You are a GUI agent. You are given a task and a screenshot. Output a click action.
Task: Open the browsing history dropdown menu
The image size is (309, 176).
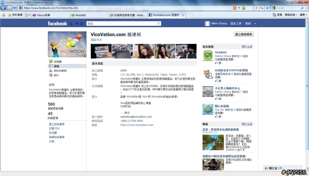tap(291, 15)
